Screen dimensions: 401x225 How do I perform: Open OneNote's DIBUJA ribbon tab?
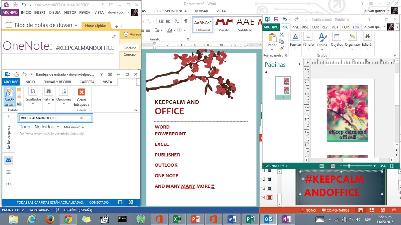(55, 13)
